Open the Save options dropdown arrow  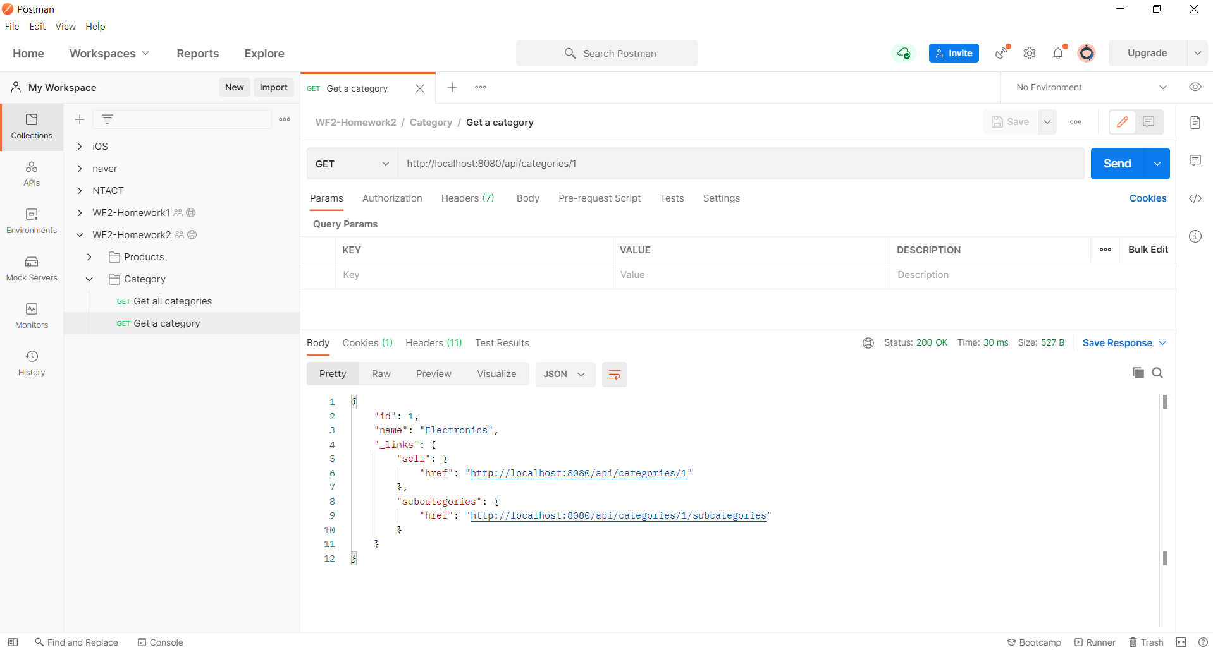(x=1047, y=122)
